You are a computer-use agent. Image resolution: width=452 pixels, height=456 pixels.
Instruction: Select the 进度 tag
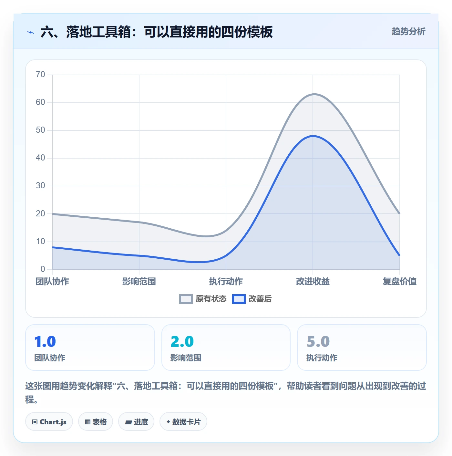tap(136, 421)
